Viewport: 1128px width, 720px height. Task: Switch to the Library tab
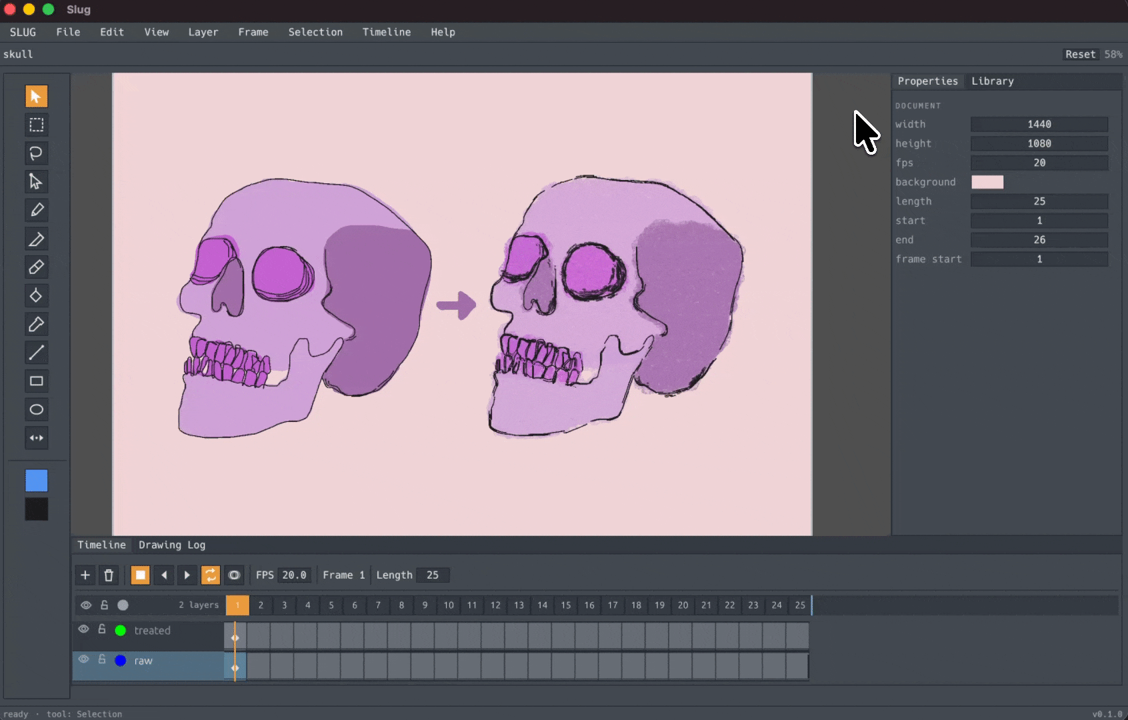pyautogui.click(x=993, y=81)
